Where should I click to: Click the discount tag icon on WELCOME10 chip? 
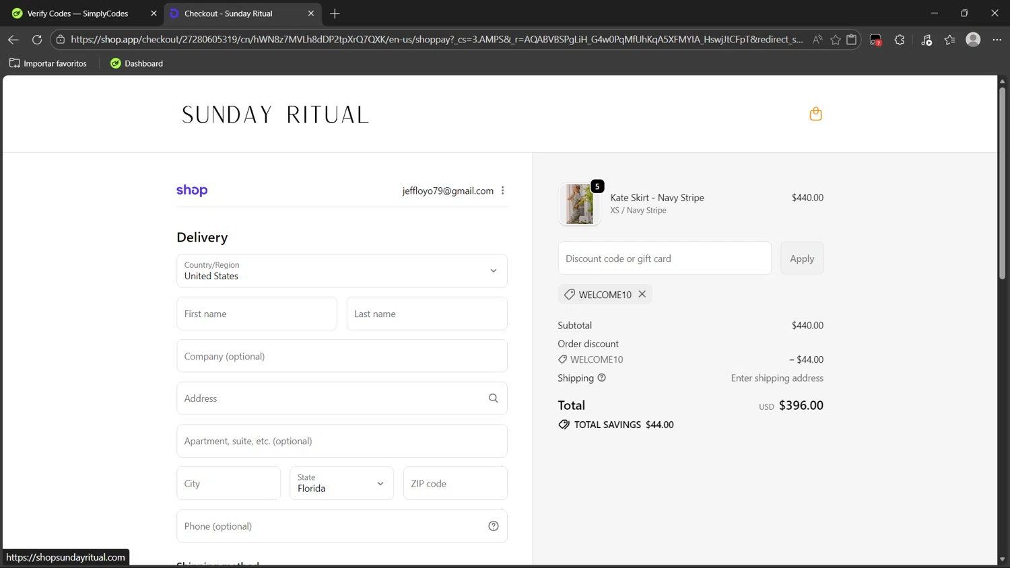tap(570, 294)
